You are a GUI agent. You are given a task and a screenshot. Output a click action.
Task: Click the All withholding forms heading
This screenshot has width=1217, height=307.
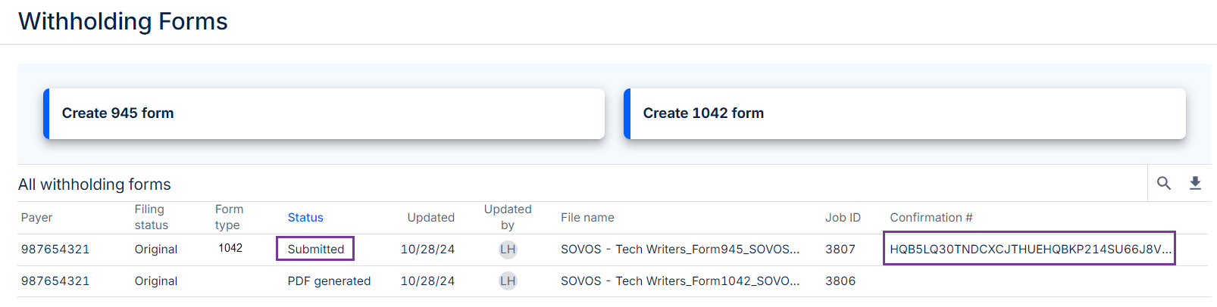(x=95, y=185)
